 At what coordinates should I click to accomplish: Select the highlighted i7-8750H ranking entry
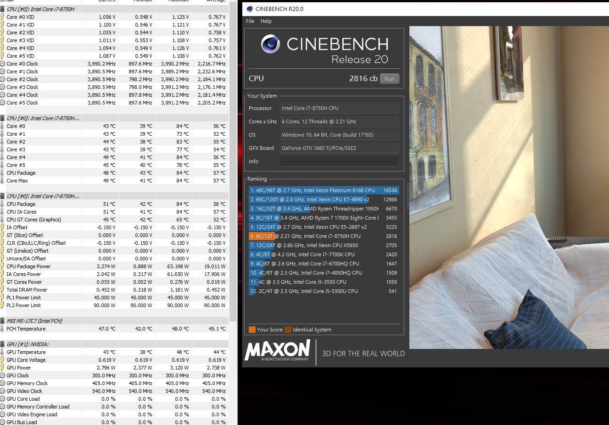click(x=324, y=236)
